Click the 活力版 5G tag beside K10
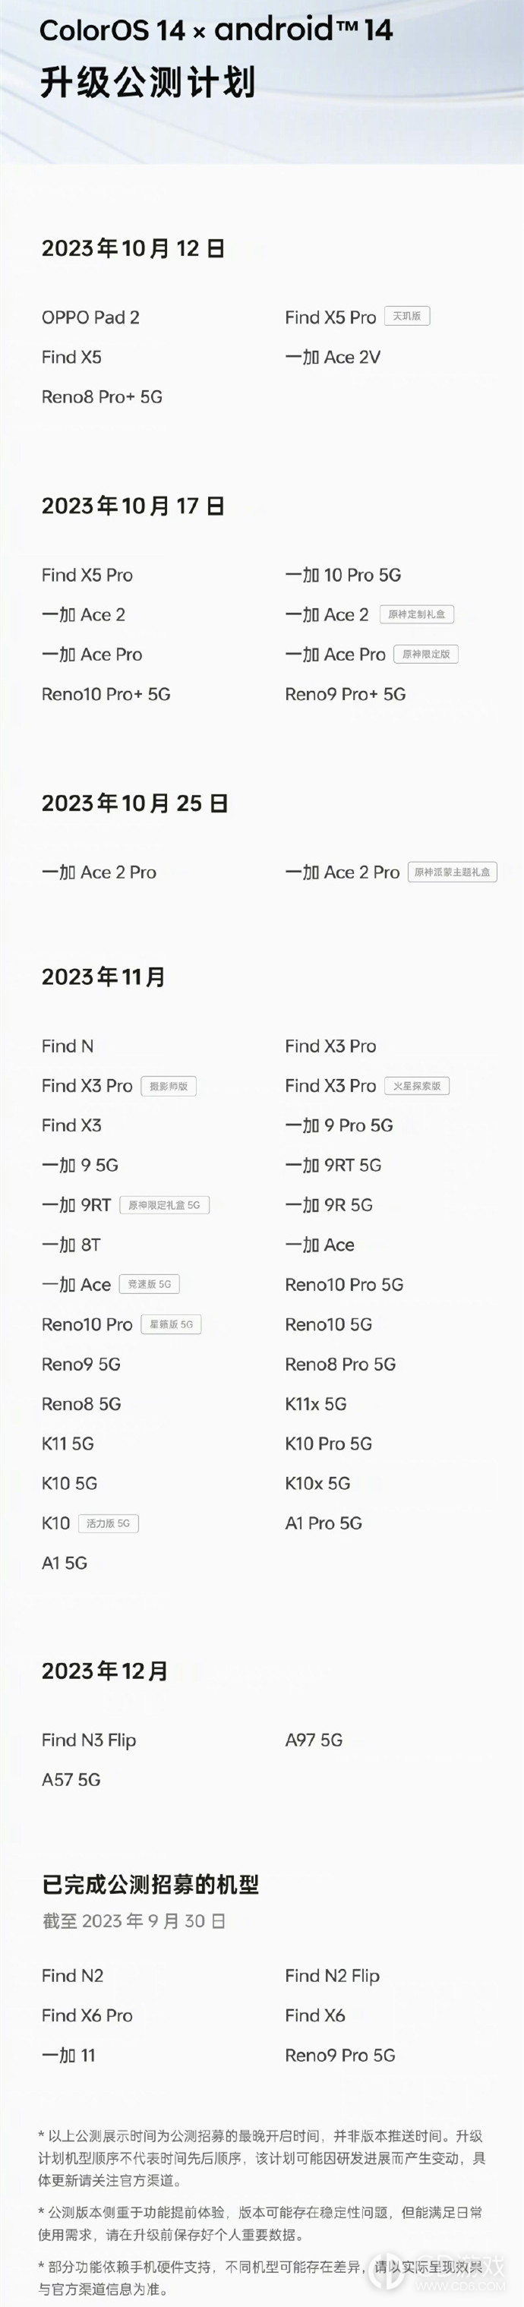524x2307 pixels. pyautogui.click(x=108, y=1523)
